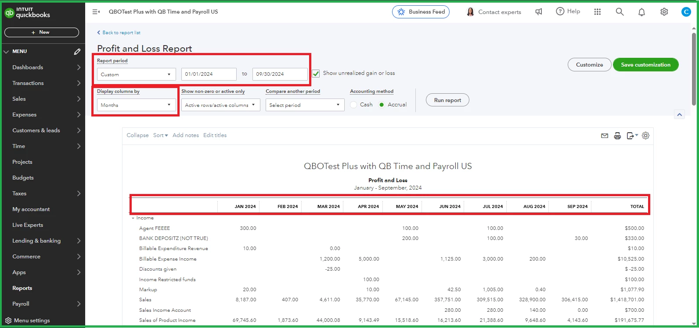This screenshot has height=328, width=699.
Task: Click the Sales of Product Income label
Action: [x=167, y=321]
